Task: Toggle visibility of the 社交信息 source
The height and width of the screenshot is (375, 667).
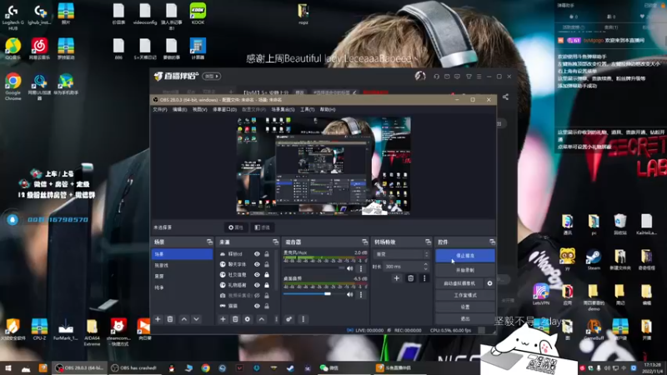Action: click(x=257, y=275)
